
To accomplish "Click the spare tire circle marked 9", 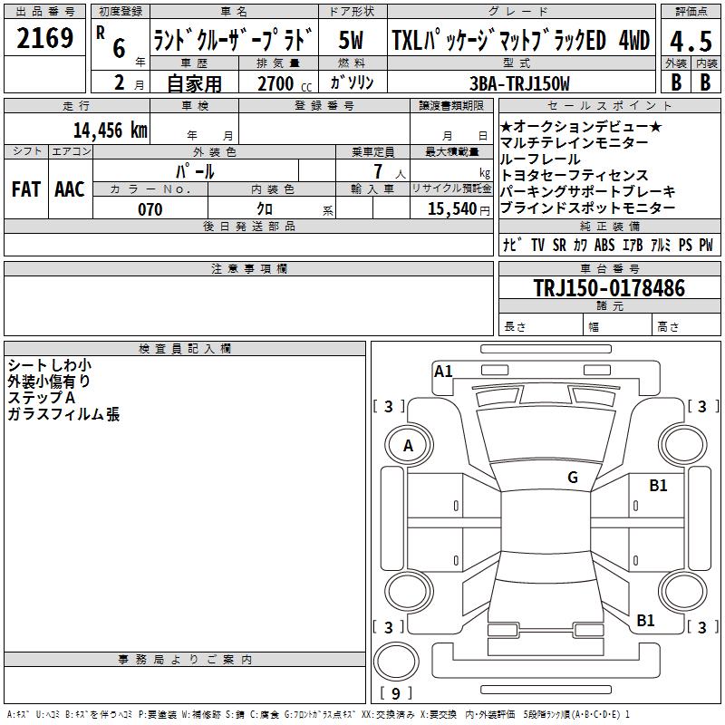I will coord(396,662).
